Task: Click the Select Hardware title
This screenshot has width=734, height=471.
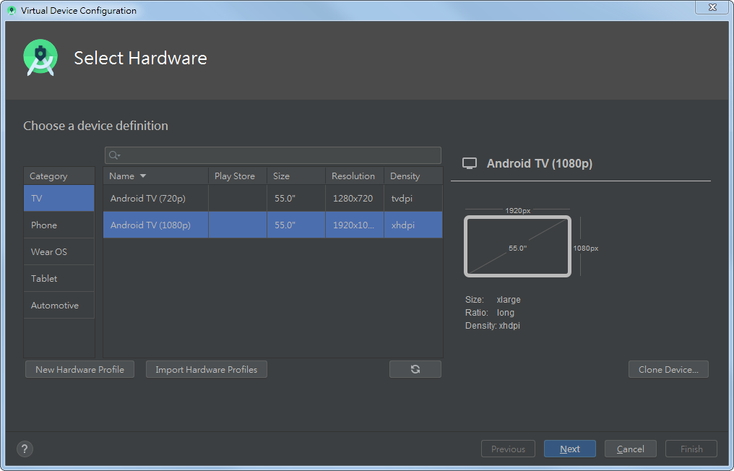Action: coord(140,58)
